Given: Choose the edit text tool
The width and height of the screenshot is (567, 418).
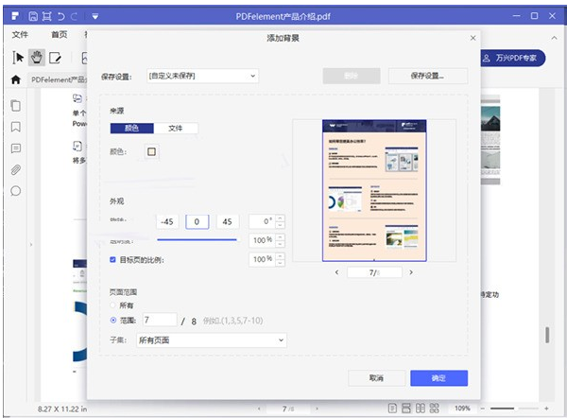Looking at the screenshot, I should 56,58.
